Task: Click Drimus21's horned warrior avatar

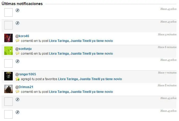Action: pos(8,89)
